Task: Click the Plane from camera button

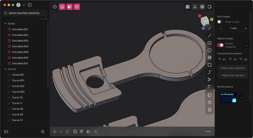Action: coord(233,75)
